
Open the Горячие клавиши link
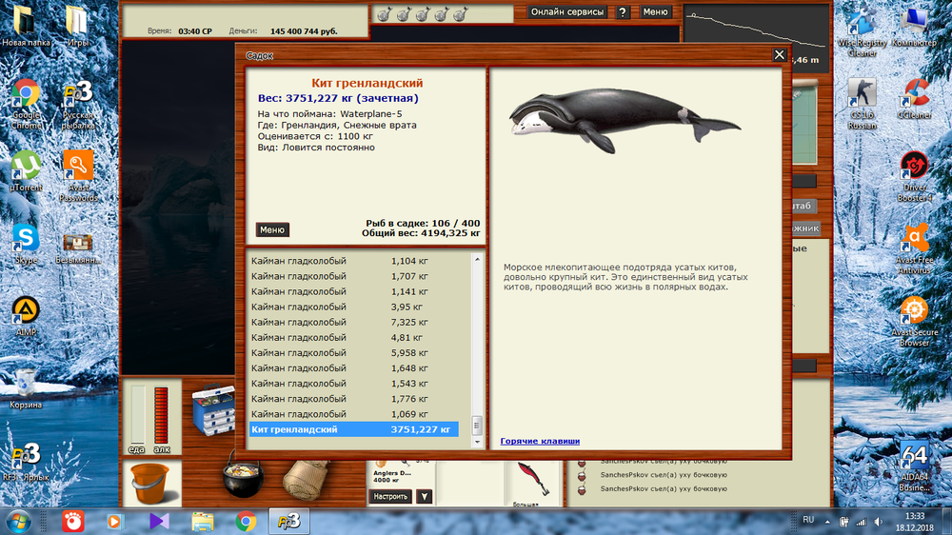click(x=540, y=441)
